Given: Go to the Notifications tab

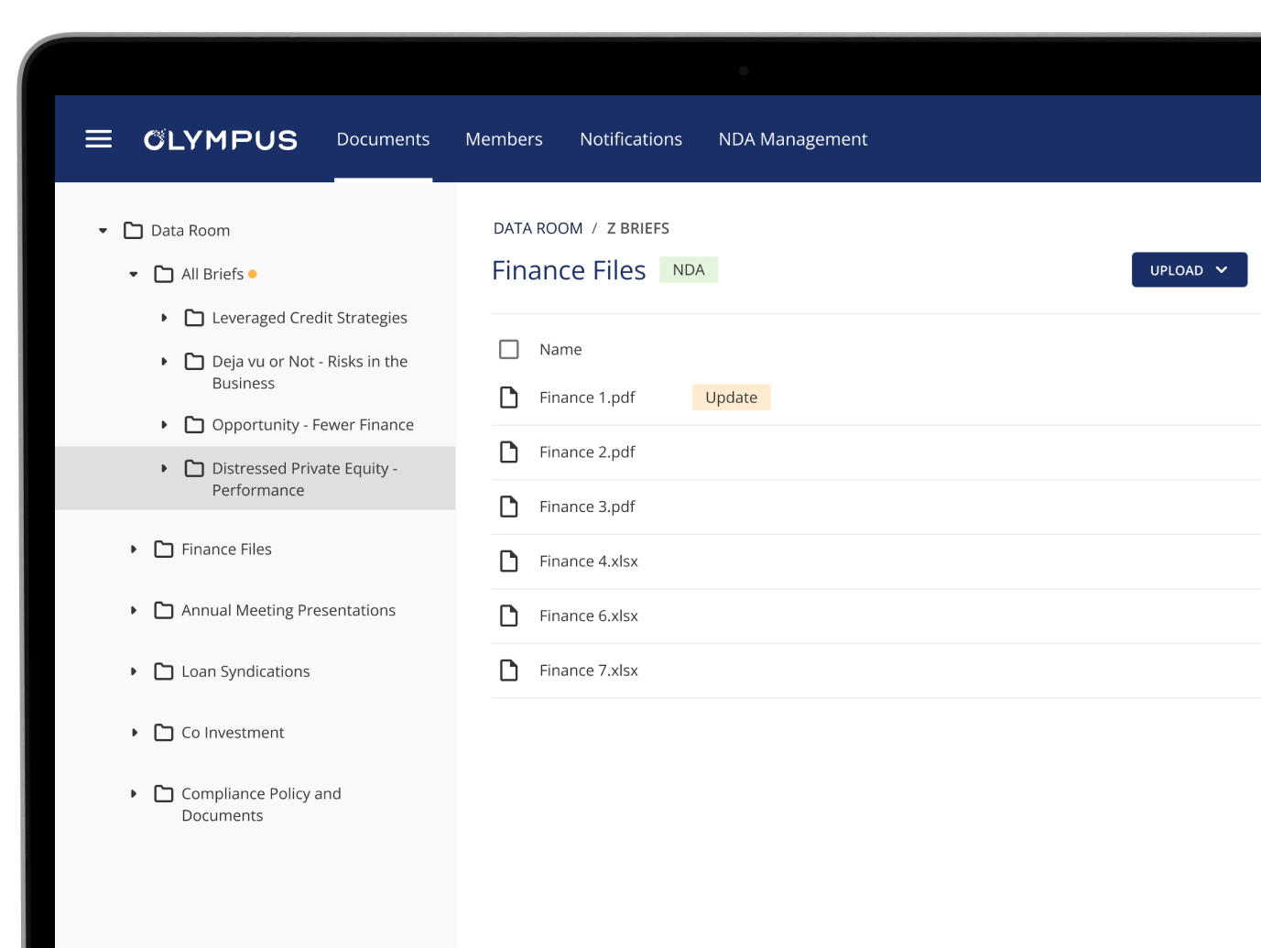Looking at the screenshot, I should point(630,139).
